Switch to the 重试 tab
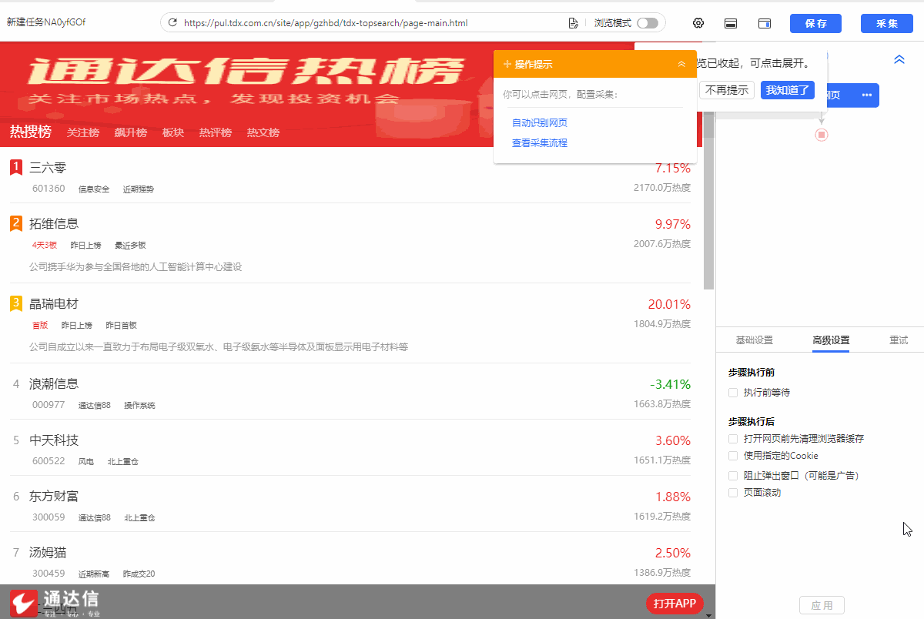Image resolution: width=924 pixels, height=619 pixels. click(x=899, y=340)
